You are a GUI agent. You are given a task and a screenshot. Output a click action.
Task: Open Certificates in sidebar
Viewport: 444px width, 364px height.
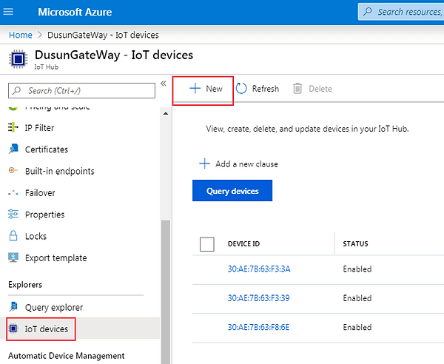point(47,149)
